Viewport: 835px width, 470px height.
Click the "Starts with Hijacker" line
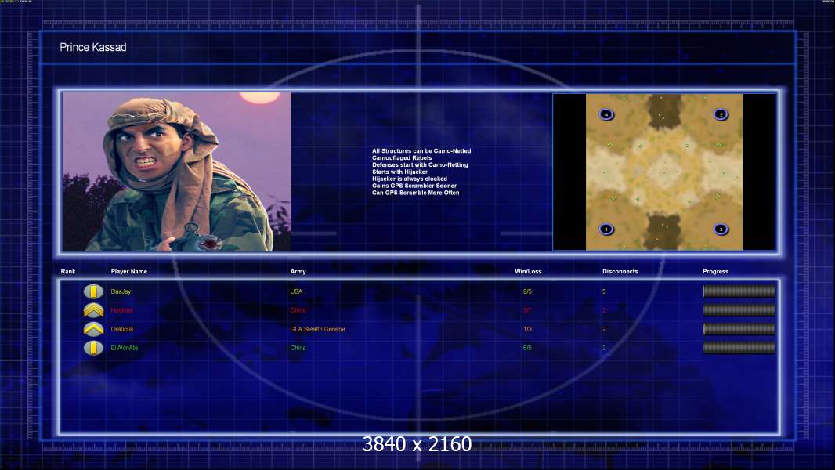click(400, 172)
